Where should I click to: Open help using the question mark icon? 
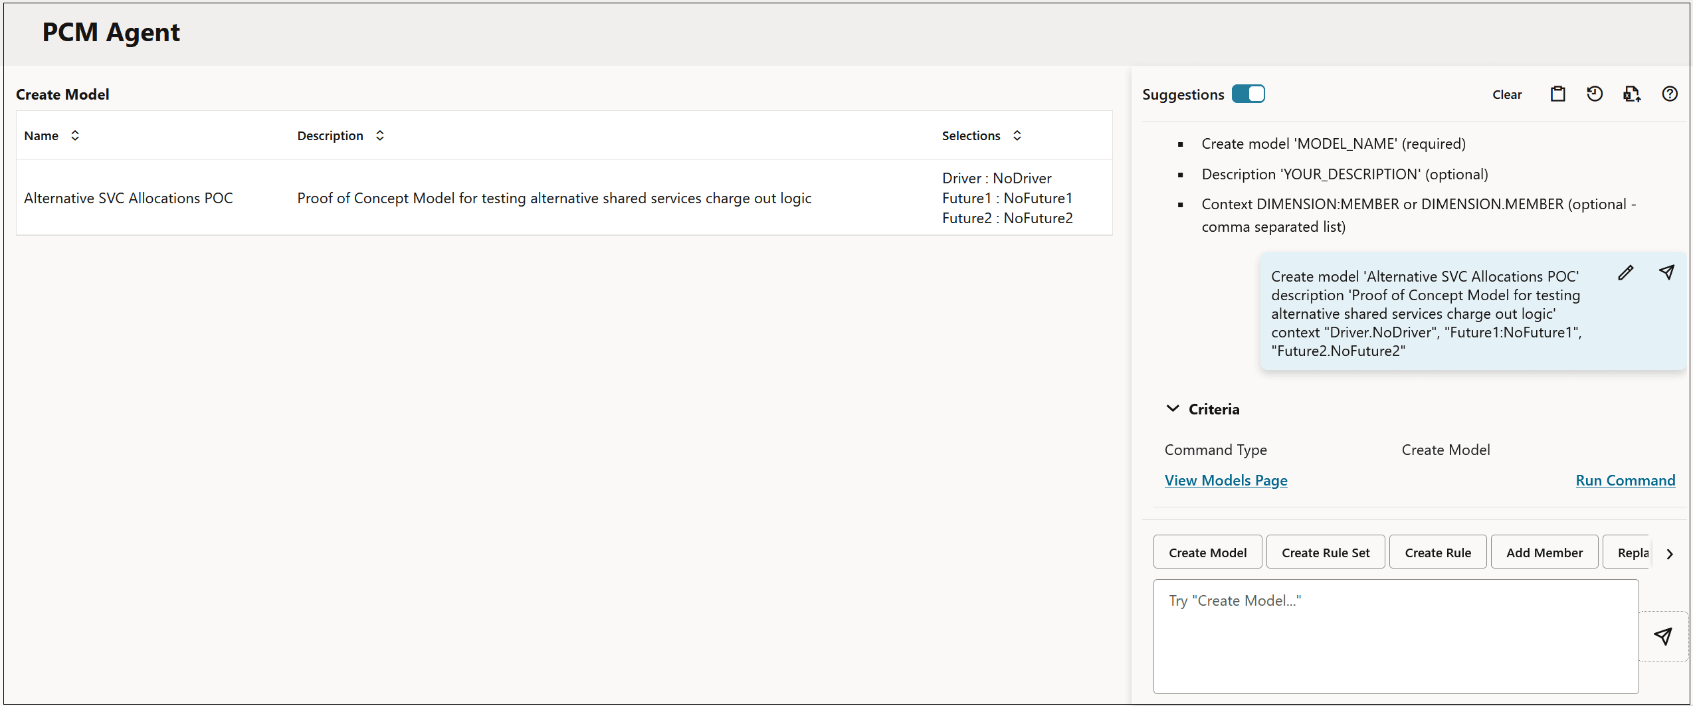click(x=1670, y=94)
